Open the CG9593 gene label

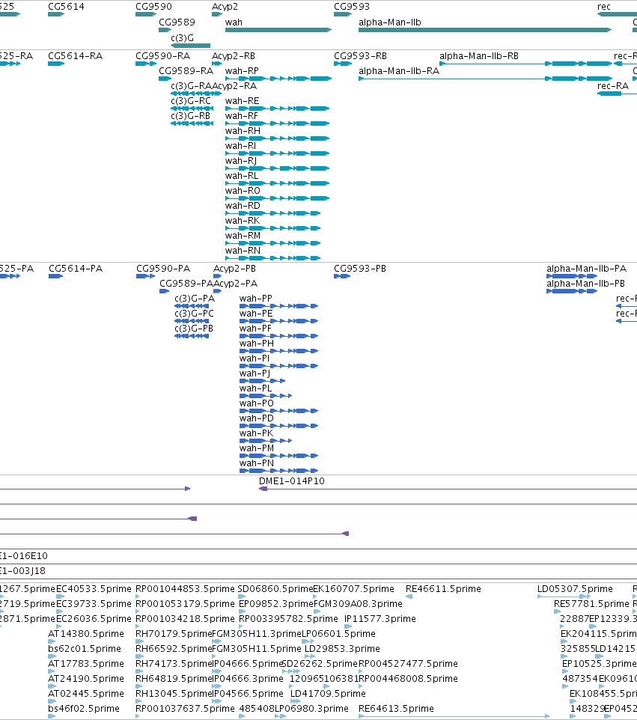351,7
